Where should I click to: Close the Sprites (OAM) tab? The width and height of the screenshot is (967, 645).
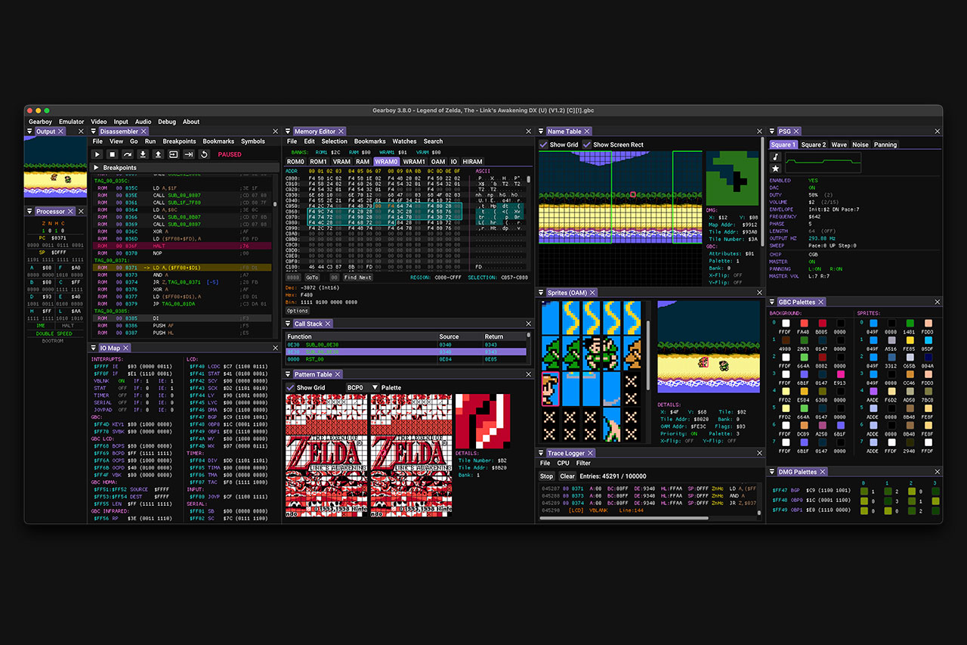click(x=593, y=293)
